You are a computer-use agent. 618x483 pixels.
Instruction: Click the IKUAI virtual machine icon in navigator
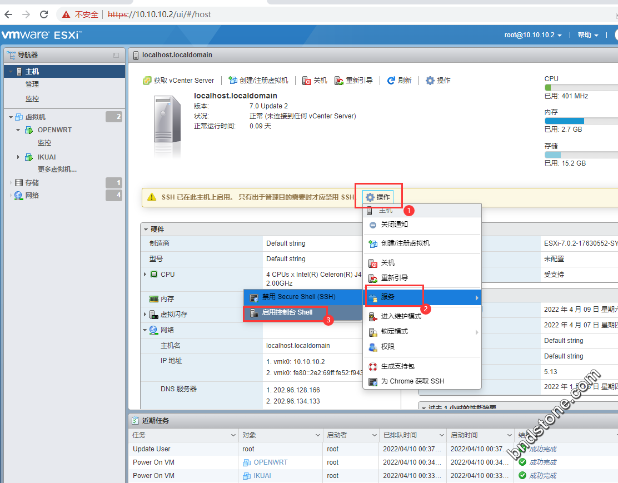click(29, 157)
